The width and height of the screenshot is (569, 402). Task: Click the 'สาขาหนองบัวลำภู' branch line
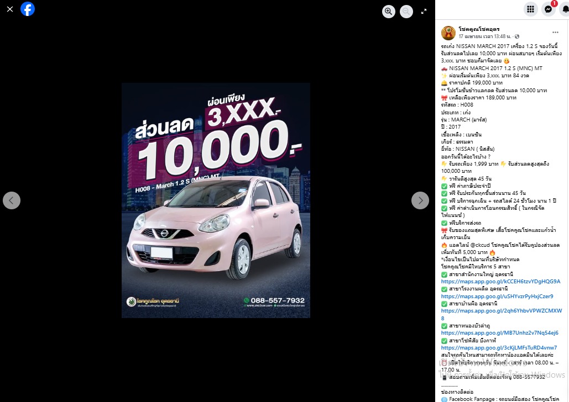[x=466, y=325]
